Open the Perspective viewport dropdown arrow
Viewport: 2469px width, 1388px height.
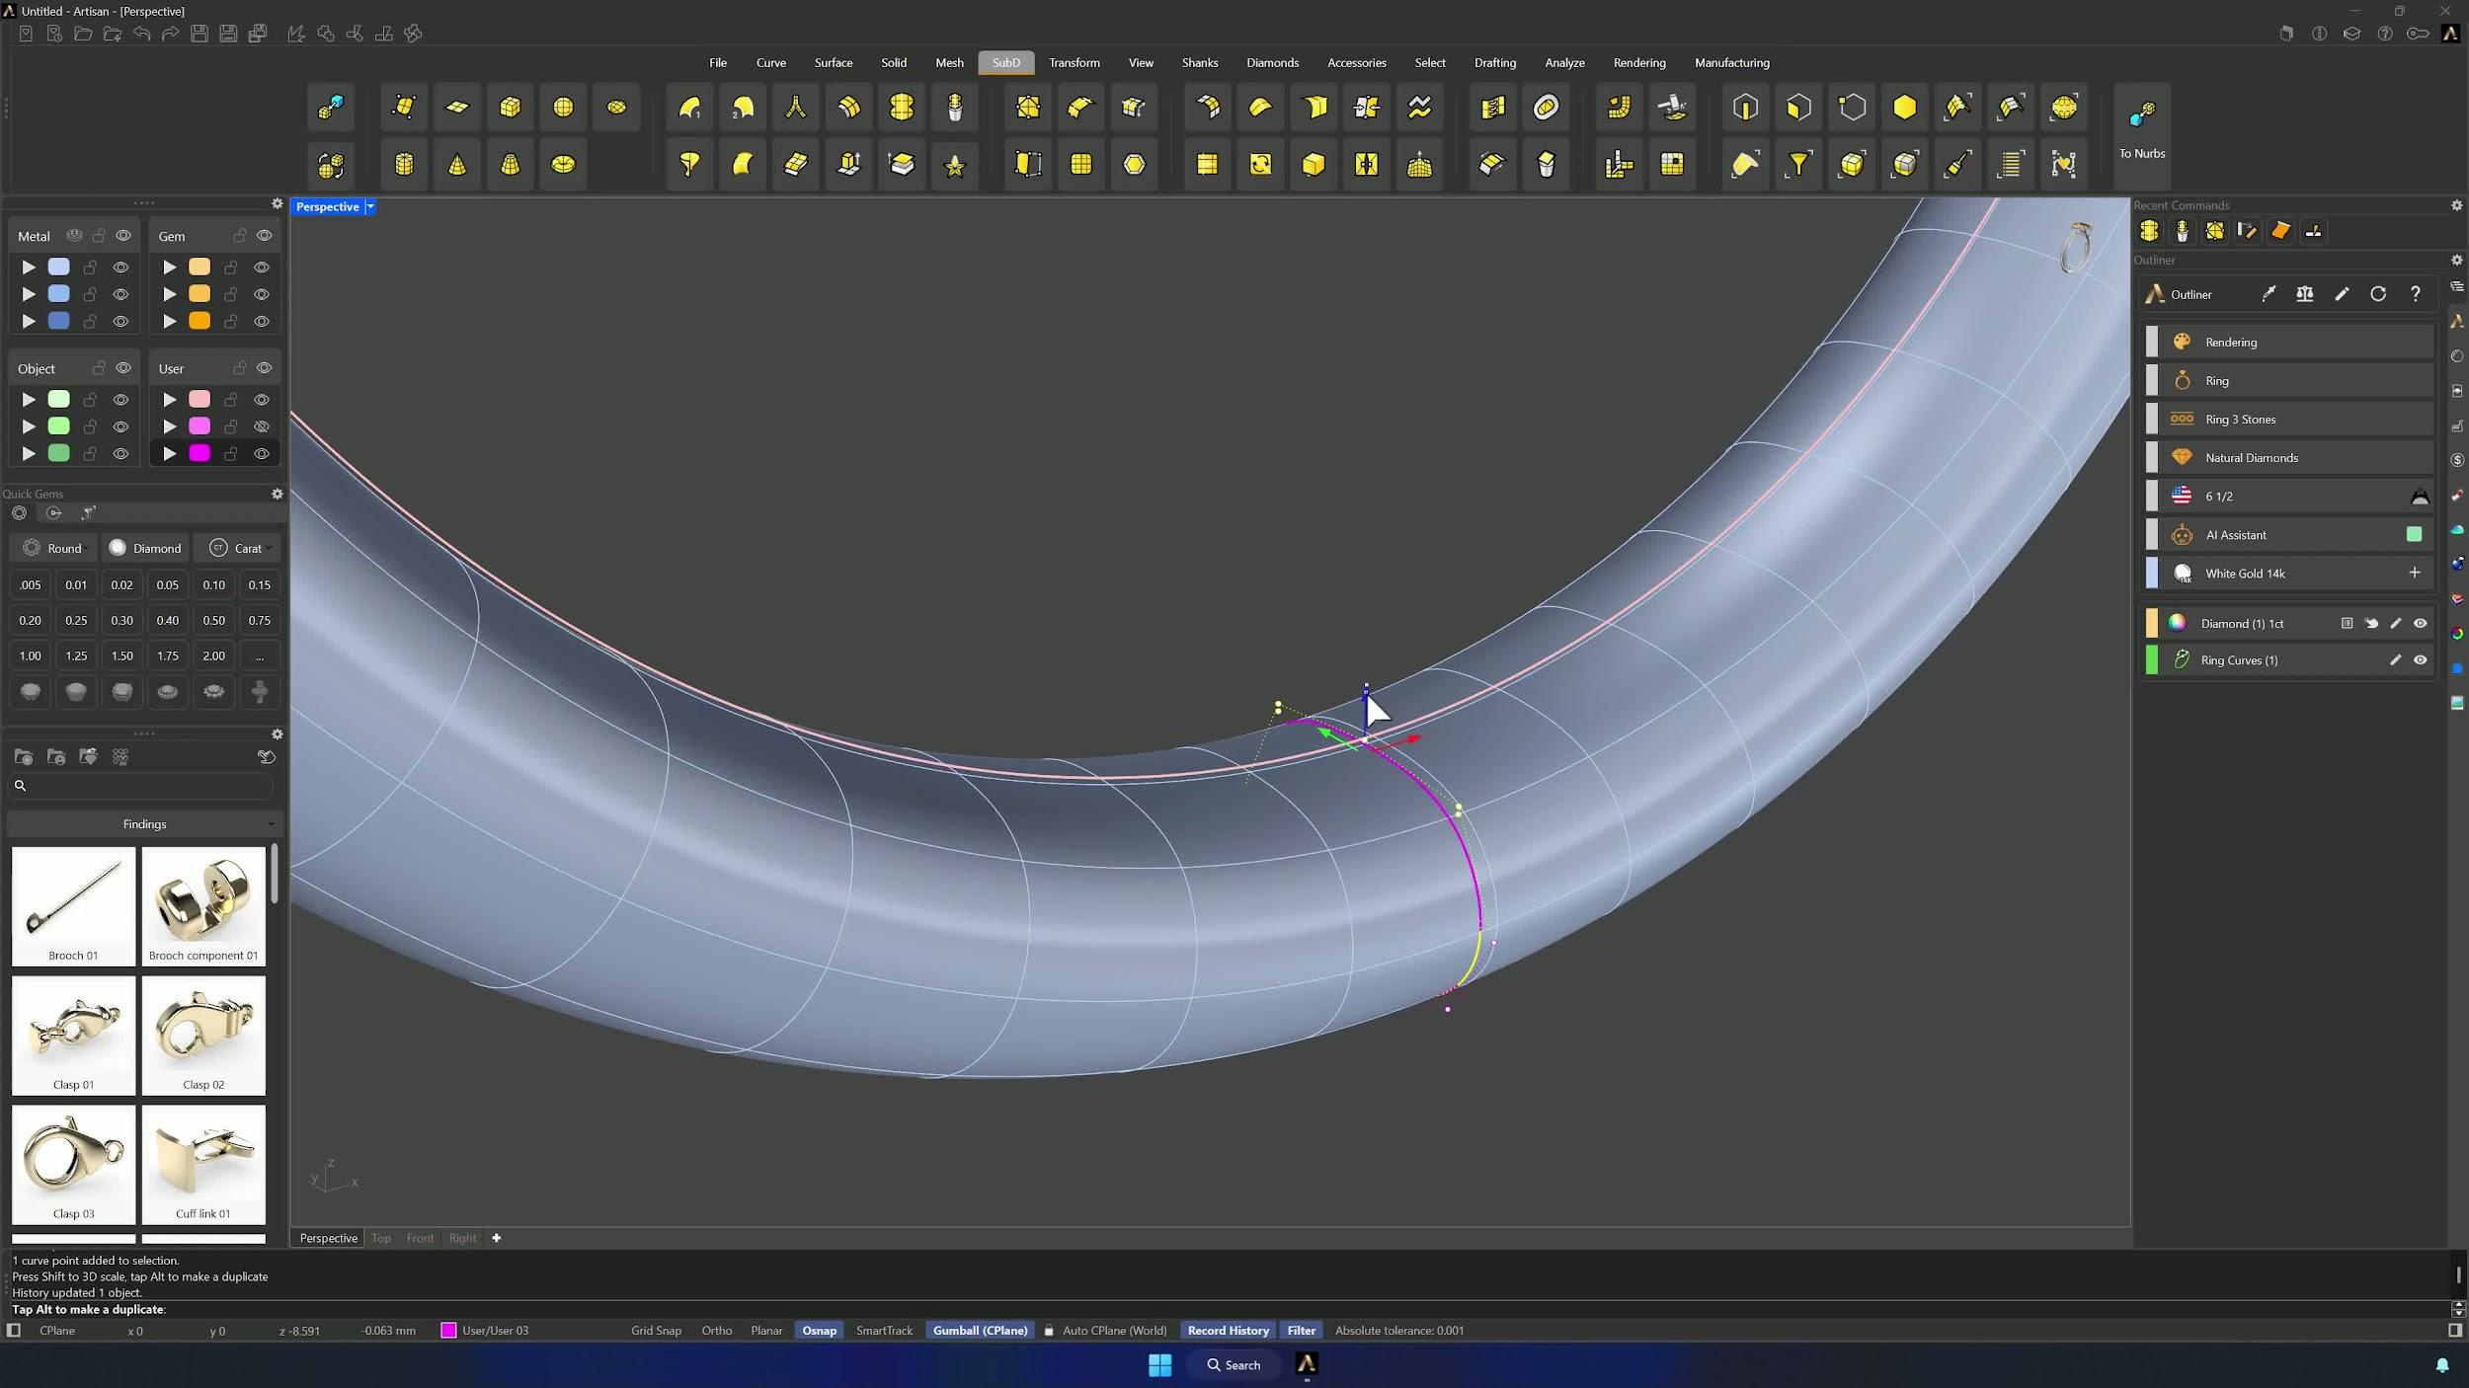[x=370, y=206]
